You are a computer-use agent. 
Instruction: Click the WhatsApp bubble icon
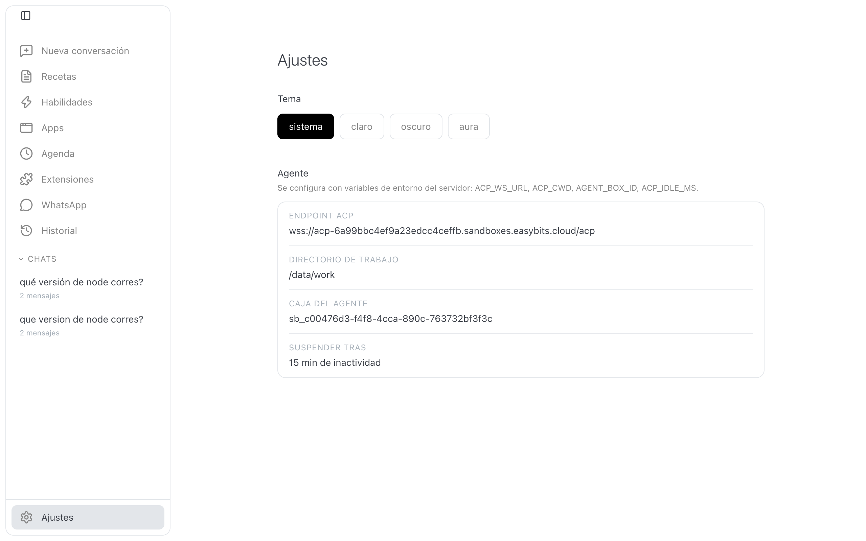point(26,205)
